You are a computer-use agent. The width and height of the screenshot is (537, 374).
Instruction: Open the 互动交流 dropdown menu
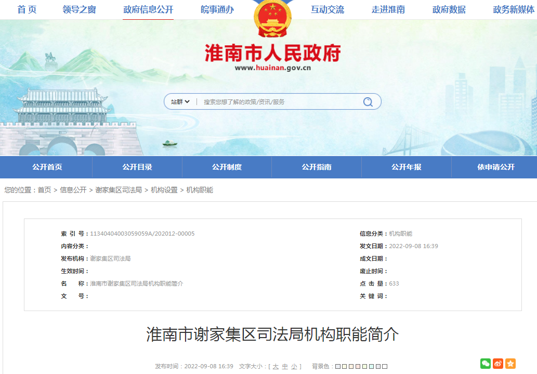pos(327,9)
